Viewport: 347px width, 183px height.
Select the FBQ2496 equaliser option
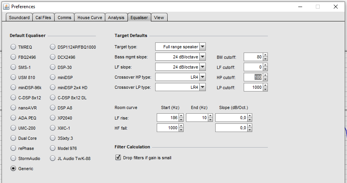[x=13, y=57]
